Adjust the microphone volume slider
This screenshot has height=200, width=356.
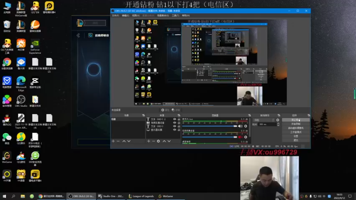coord(209,126)
